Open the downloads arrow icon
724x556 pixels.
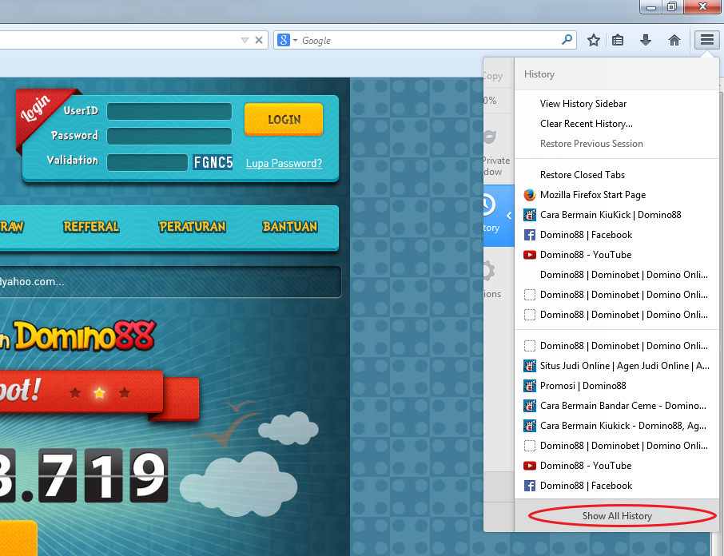646,40
